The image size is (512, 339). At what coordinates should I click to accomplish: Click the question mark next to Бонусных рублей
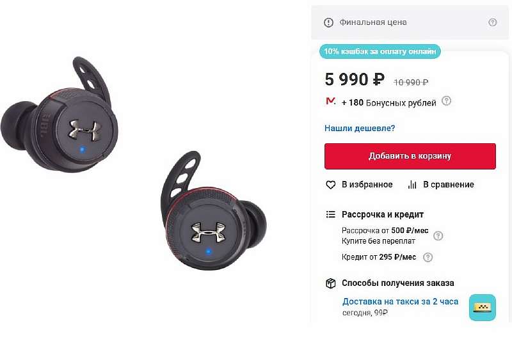(446, 101)
